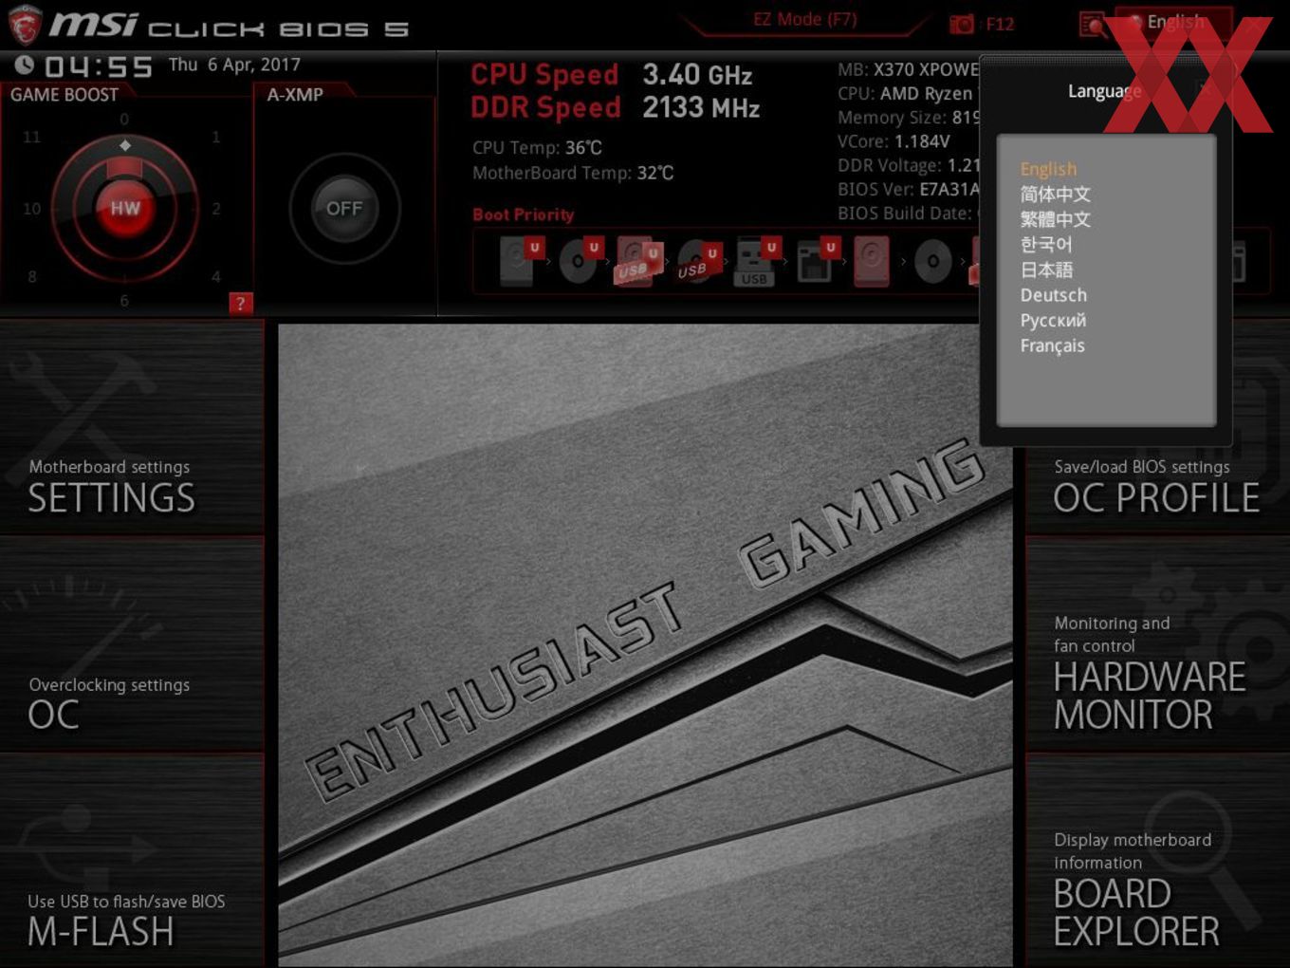
Task: Choose Français in the Language list
Action: (1052, 345)
